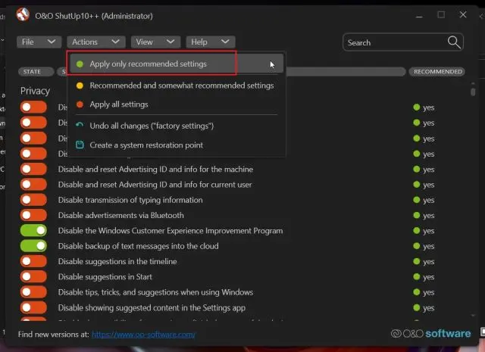
Task: Maximize the ShutUp10++ window
Action: pyautogui.click(x=441, y=14)
